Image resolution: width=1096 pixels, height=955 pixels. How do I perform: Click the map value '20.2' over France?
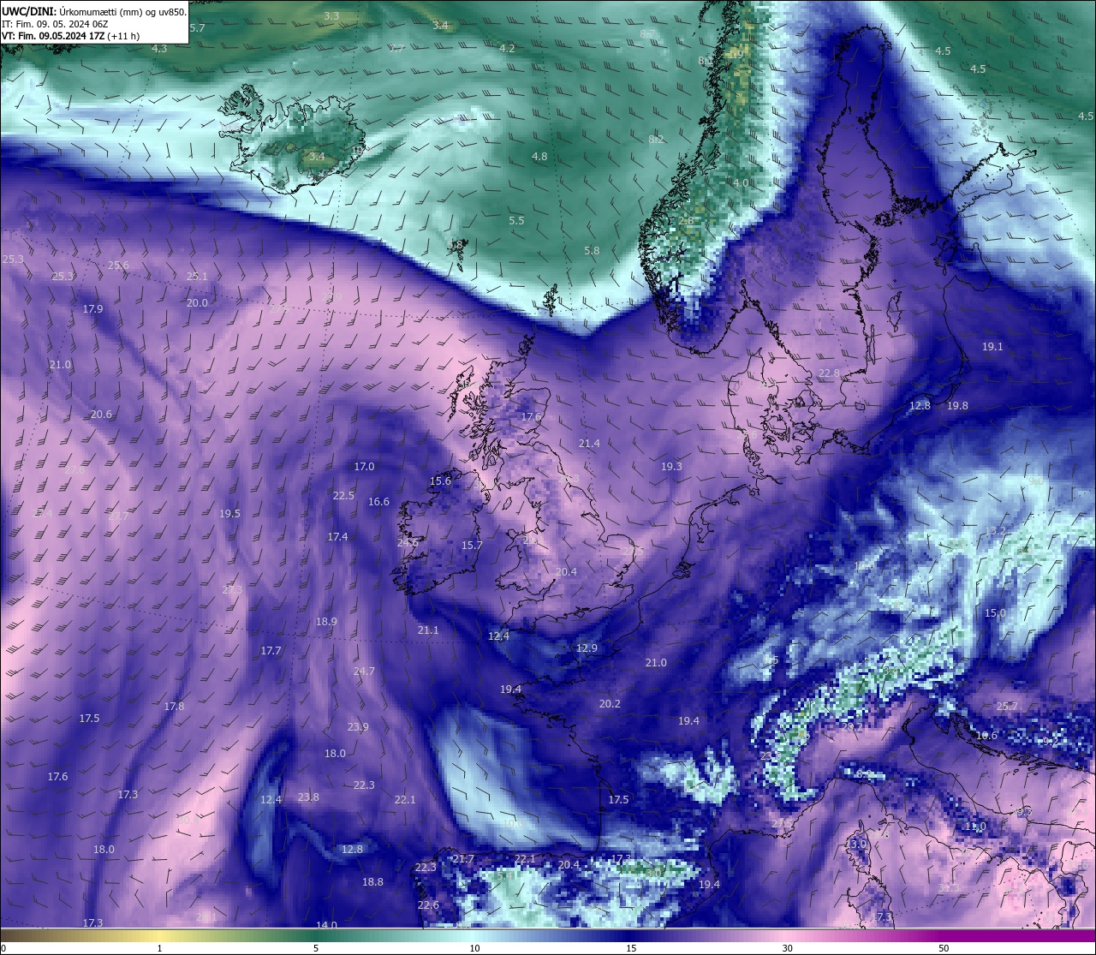click(610, 704)
